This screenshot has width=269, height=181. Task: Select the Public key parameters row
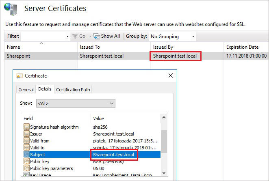[91, 168]
